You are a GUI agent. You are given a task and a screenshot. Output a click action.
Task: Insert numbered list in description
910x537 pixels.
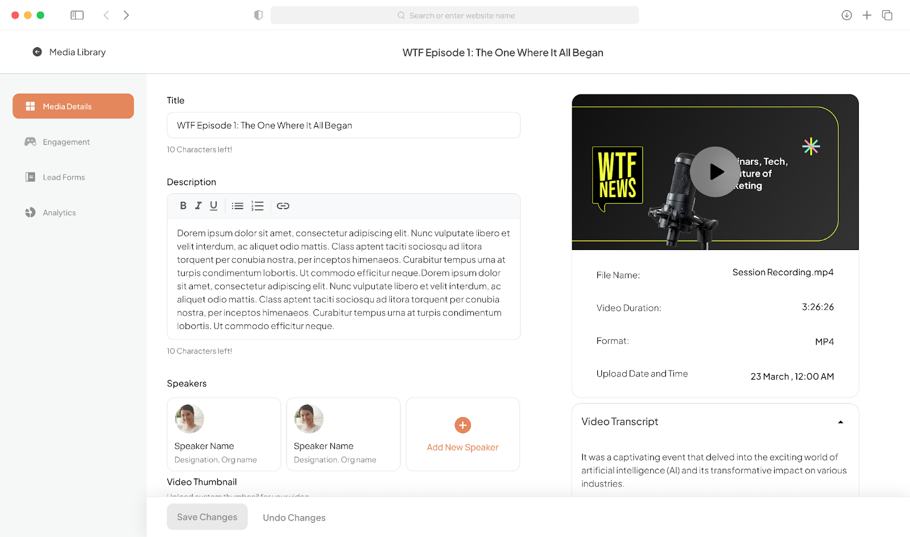tap(258, 206)
